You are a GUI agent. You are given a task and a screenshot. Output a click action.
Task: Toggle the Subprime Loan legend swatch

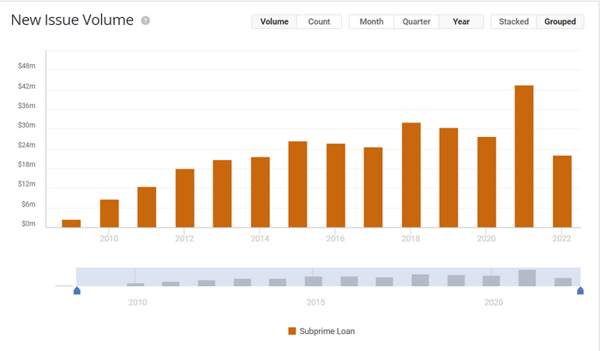292,331
